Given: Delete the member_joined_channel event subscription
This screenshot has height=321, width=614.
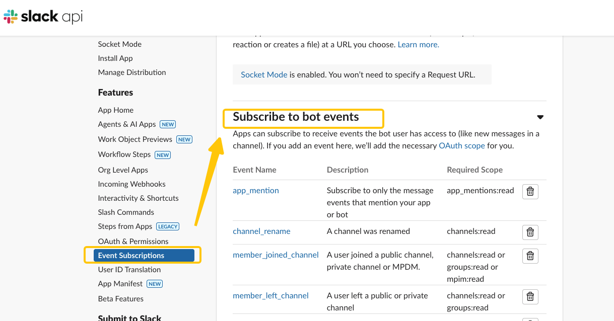Looking at the screenshot, I should click(x=530, y=256).
